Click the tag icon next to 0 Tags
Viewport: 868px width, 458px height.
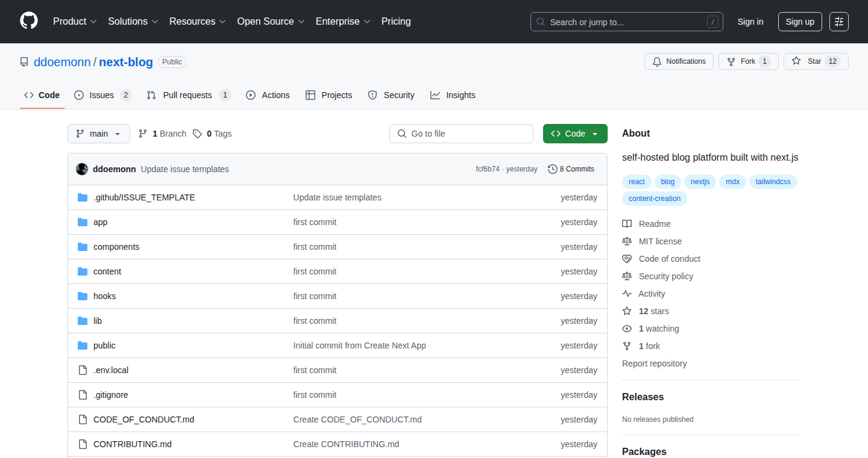tap(198, 134)
